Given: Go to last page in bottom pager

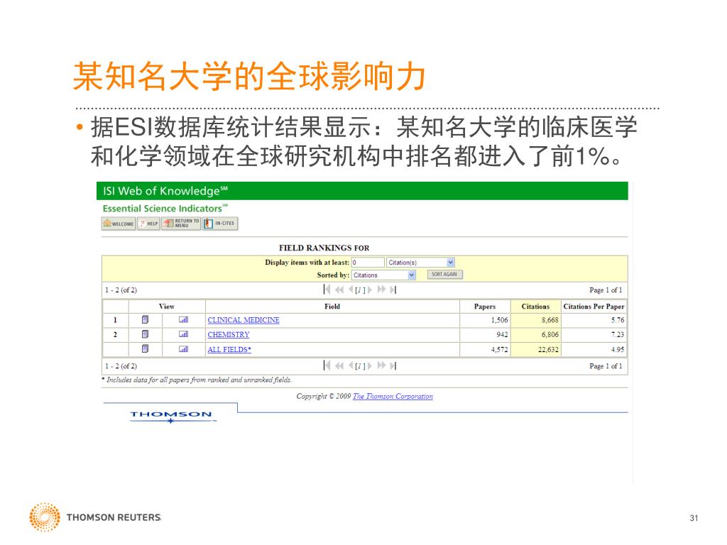Looking at the screenshot, I should tap(393, 365).
